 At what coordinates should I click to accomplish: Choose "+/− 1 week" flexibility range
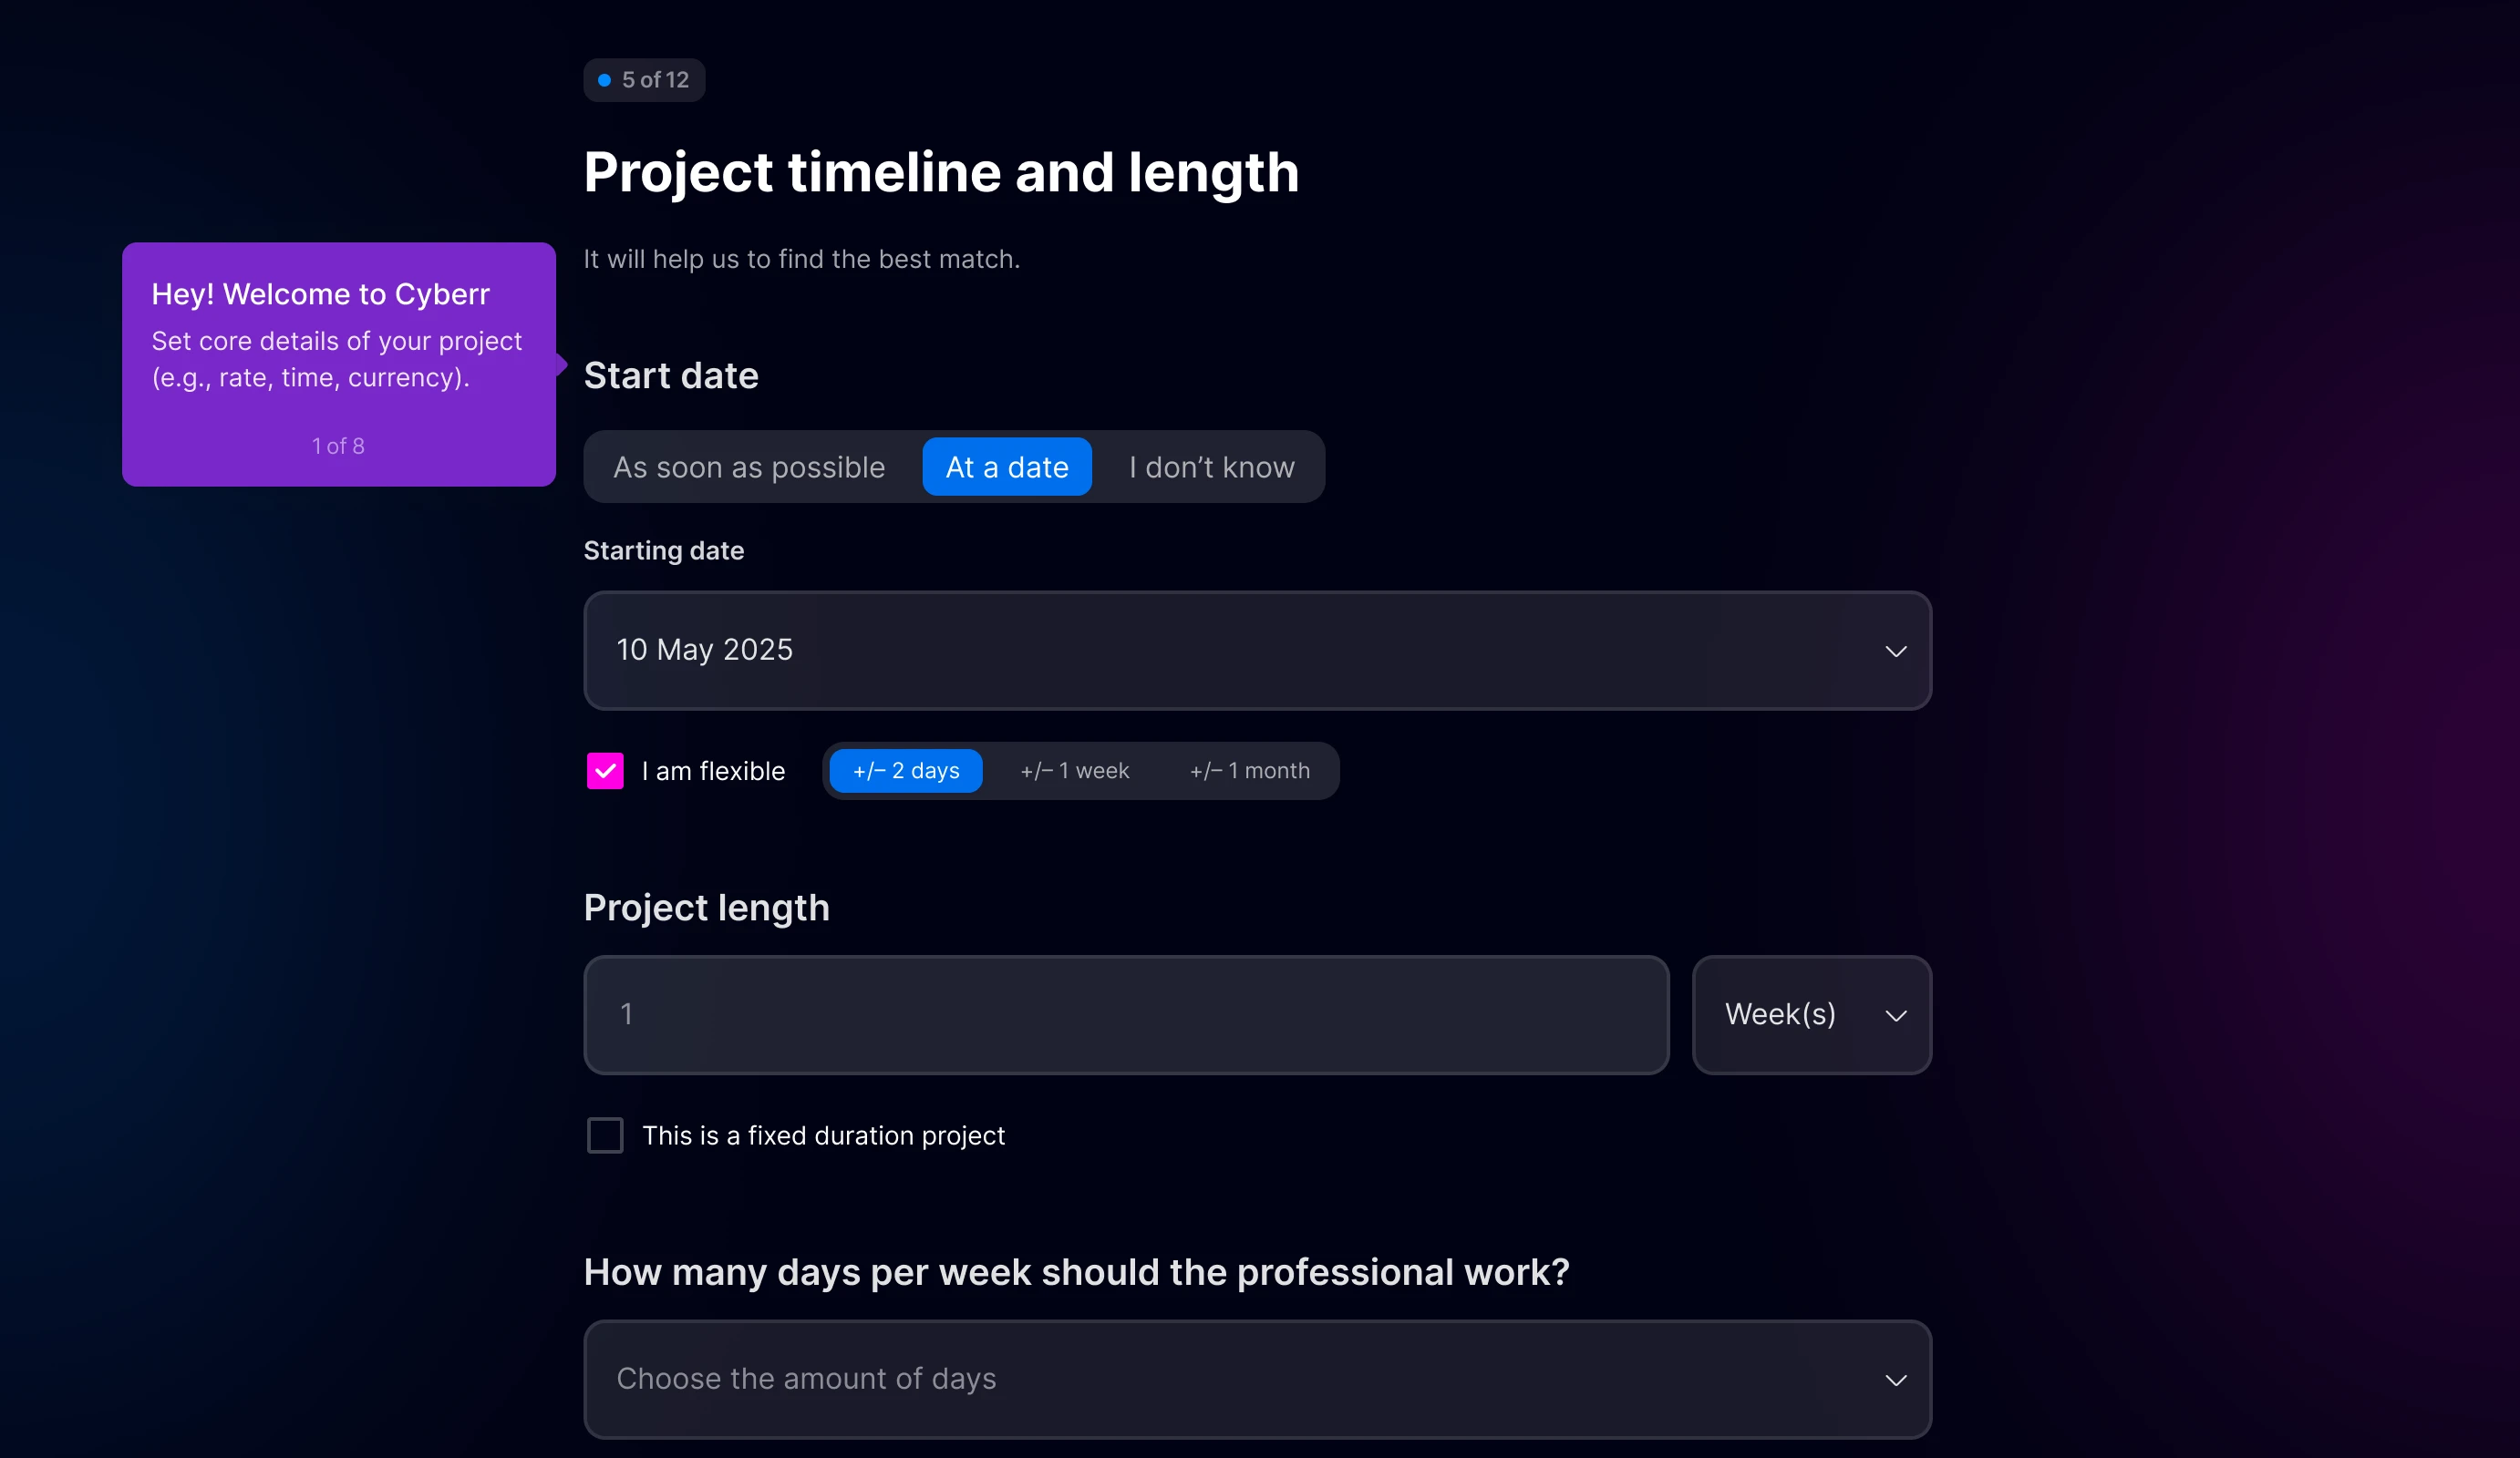point(1074,771)
